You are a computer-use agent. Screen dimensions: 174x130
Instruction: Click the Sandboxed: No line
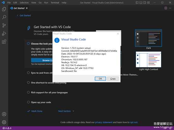(69, 71)
